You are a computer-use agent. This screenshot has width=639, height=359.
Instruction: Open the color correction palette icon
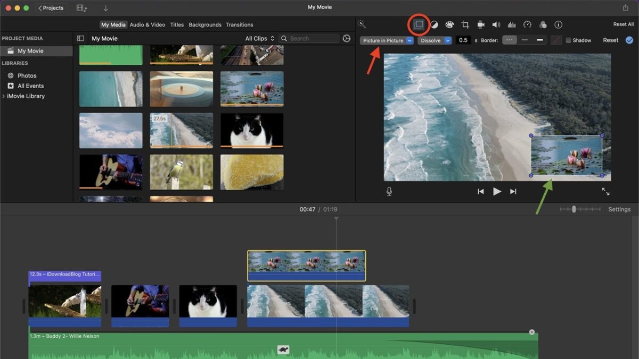point(449,25)
